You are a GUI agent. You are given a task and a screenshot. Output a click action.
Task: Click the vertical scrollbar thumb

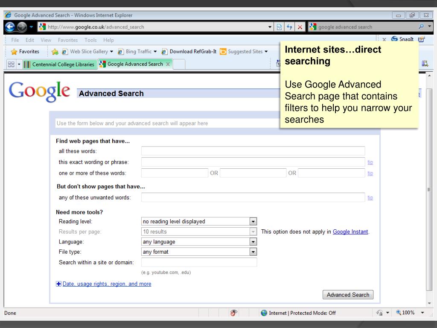[x=429, y=189]
